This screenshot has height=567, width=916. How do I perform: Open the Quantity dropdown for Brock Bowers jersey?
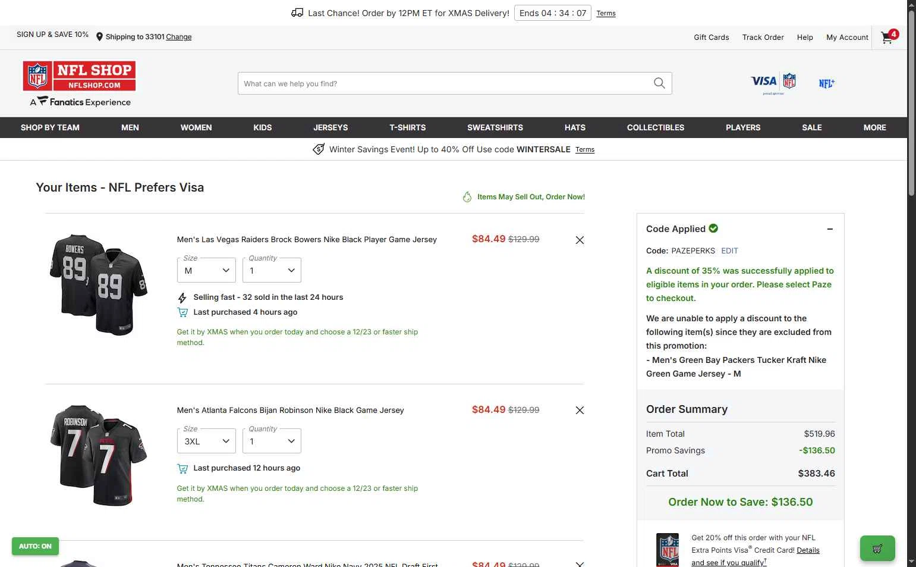(x=272, y=270)
